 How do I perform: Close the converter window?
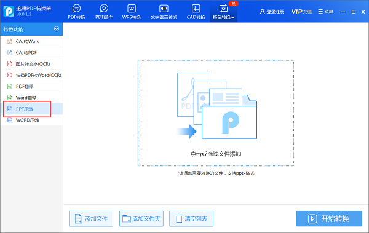(x=363, y=12)
